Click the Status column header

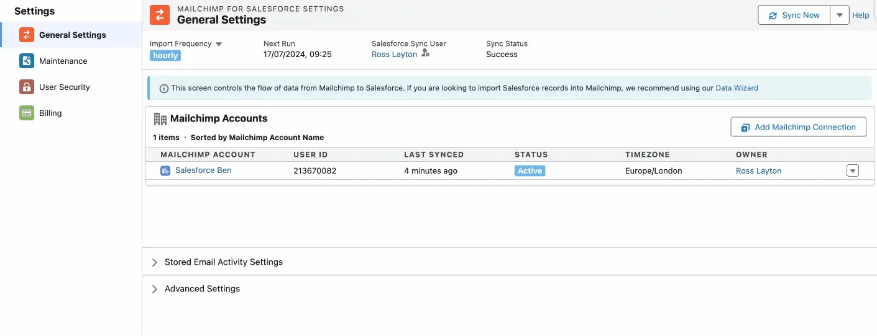(x=531, y=154)
